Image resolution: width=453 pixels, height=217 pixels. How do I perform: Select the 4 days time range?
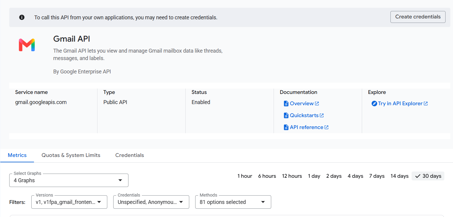coord(356,176)
